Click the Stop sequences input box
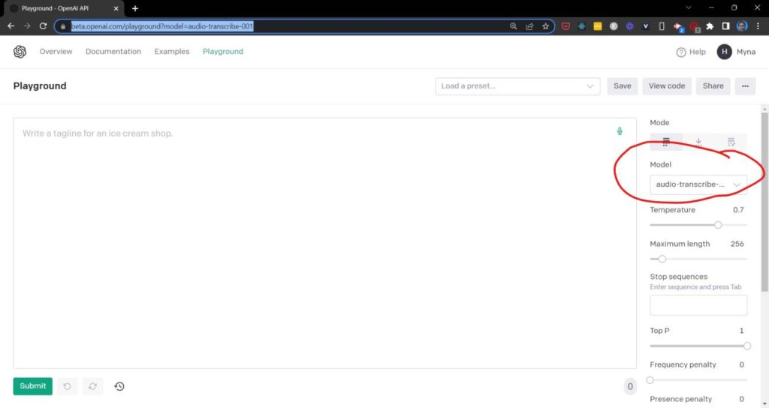 (x=698, y=305)
